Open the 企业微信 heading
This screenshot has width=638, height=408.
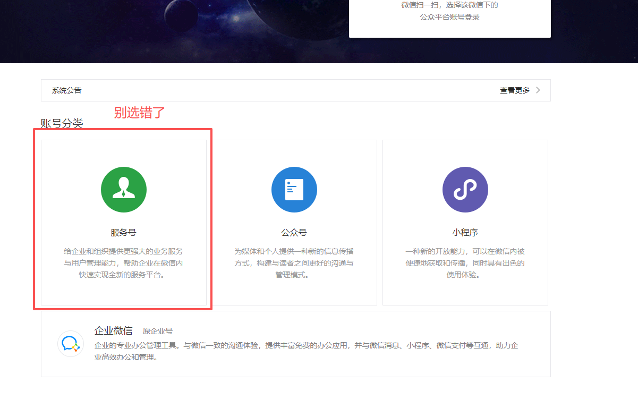point(113,330)
